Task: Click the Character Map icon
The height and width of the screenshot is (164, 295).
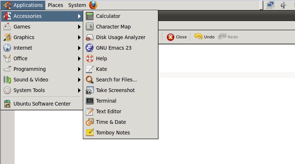Action: pyautogui.click(x=89, y=27)
